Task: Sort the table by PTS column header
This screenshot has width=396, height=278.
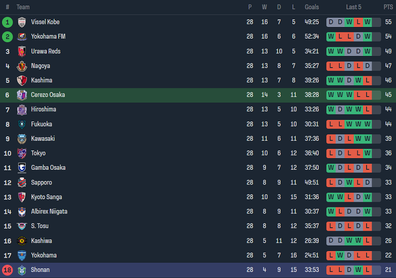Action: [x=388, y=7]
